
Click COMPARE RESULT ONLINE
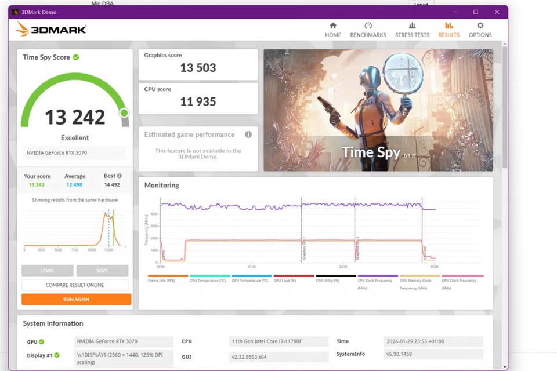(75, 285)
